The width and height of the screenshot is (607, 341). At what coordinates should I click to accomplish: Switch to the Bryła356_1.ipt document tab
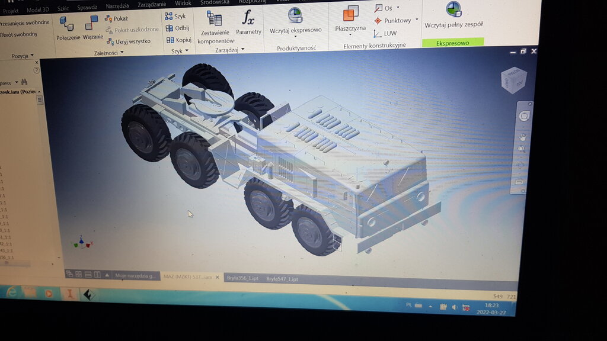coord(243,278)
